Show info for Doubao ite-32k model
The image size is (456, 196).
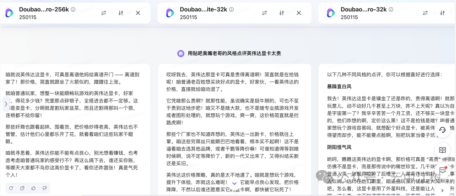tap(231, 9)
